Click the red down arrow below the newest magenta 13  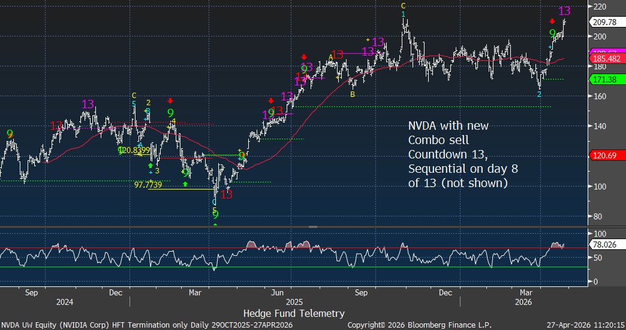[552, 21]
